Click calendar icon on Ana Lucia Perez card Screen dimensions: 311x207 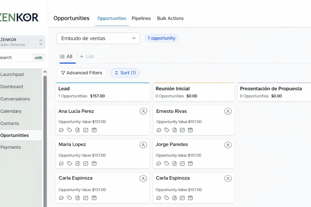[x=94, y=130]
